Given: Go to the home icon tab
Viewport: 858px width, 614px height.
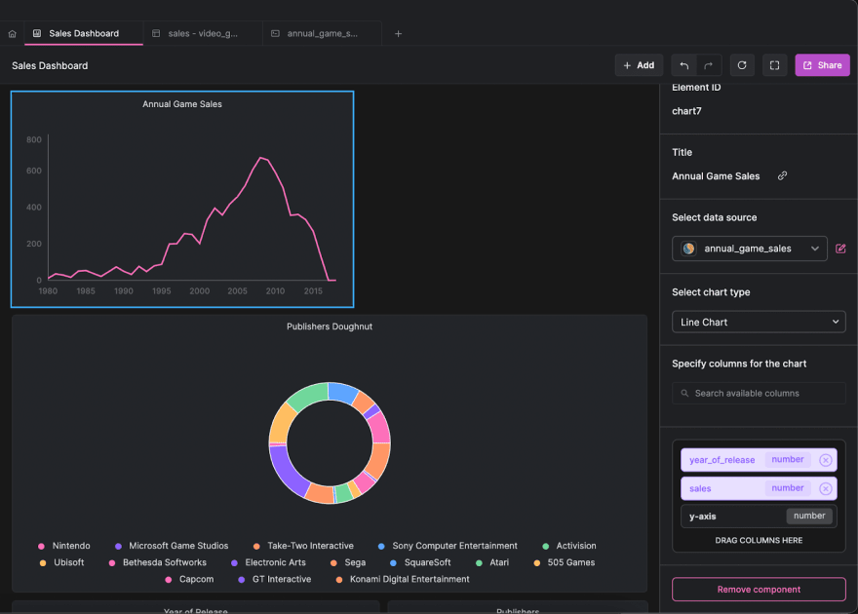Looking at the screenshot, I should pos(12,34).
